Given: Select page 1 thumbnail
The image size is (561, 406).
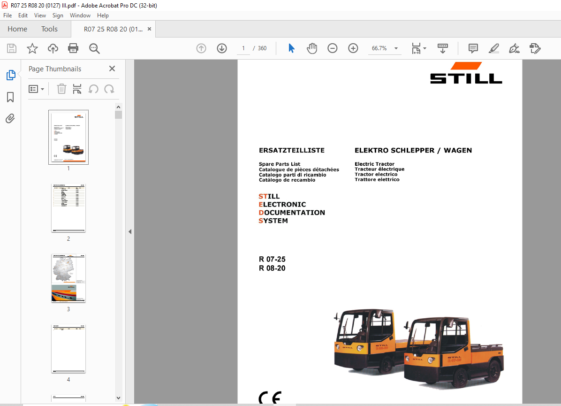Looking at the screenshot, I should point(68,137).
